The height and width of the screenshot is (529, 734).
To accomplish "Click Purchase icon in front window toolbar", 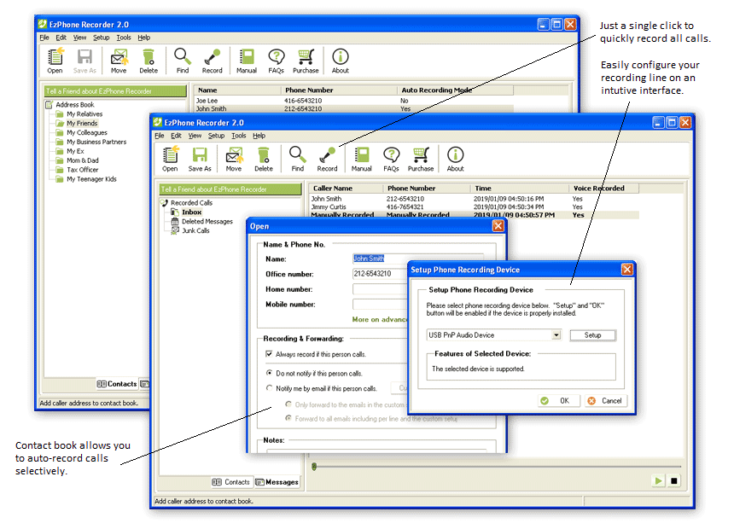I will point(421,160).
